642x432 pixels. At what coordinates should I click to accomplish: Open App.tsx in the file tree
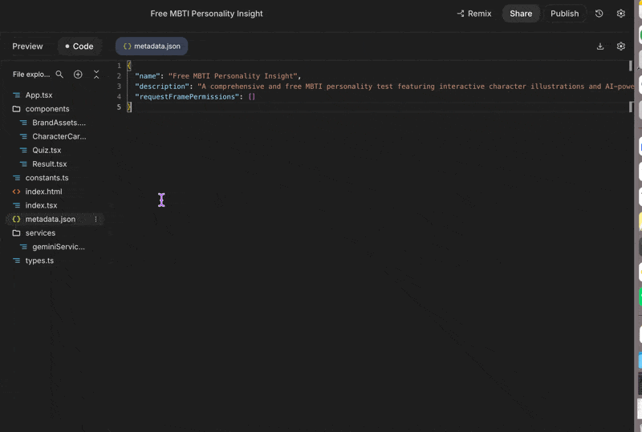point(39,95)
